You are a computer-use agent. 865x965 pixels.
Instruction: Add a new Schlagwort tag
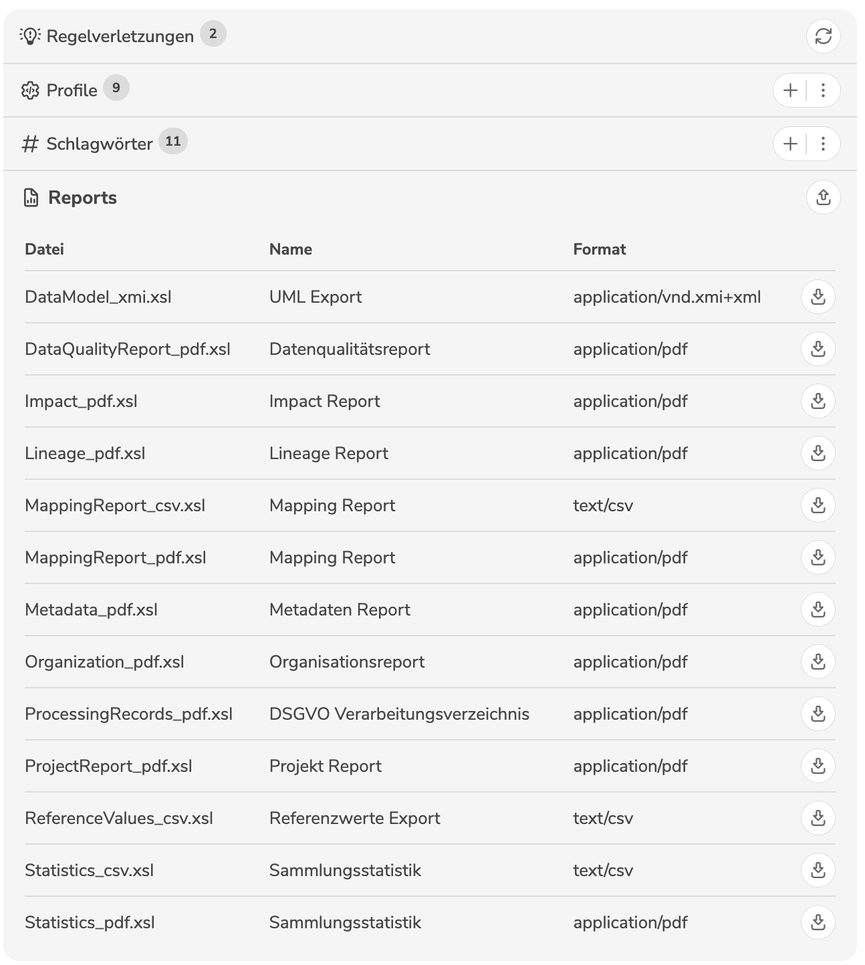(x=789, y=144)
